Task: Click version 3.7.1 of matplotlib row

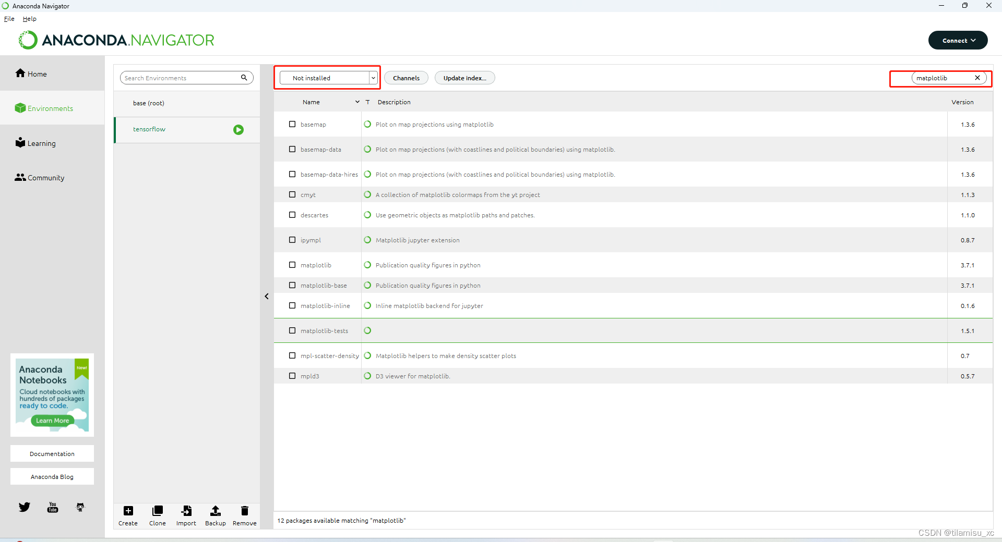Action: click(968, 265)
